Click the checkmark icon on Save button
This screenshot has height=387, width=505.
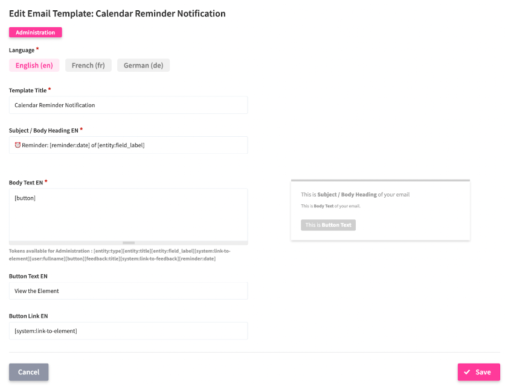[x=467, y=373]
